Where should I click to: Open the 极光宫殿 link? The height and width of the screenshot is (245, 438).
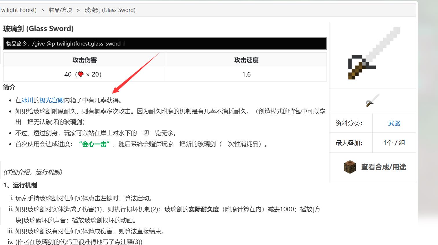pyautogui.click(x=52, y=100)
